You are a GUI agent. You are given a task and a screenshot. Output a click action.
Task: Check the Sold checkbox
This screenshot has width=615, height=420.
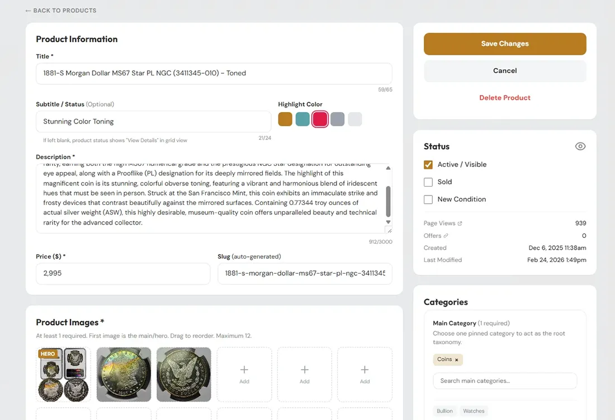428,182
